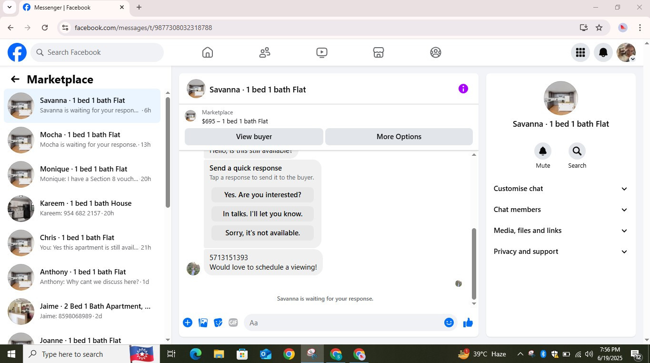The image size is (650, 363).
Task: Open Chris conversation
Action: (x=82, y=243)
